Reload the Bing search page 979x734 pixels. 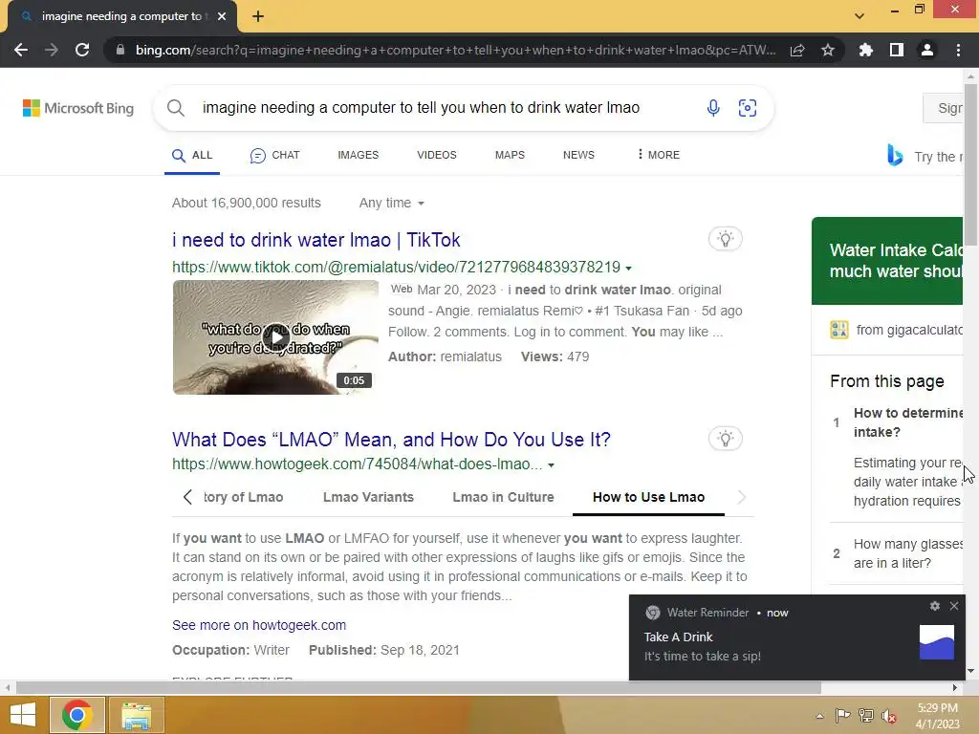(82, 50)
